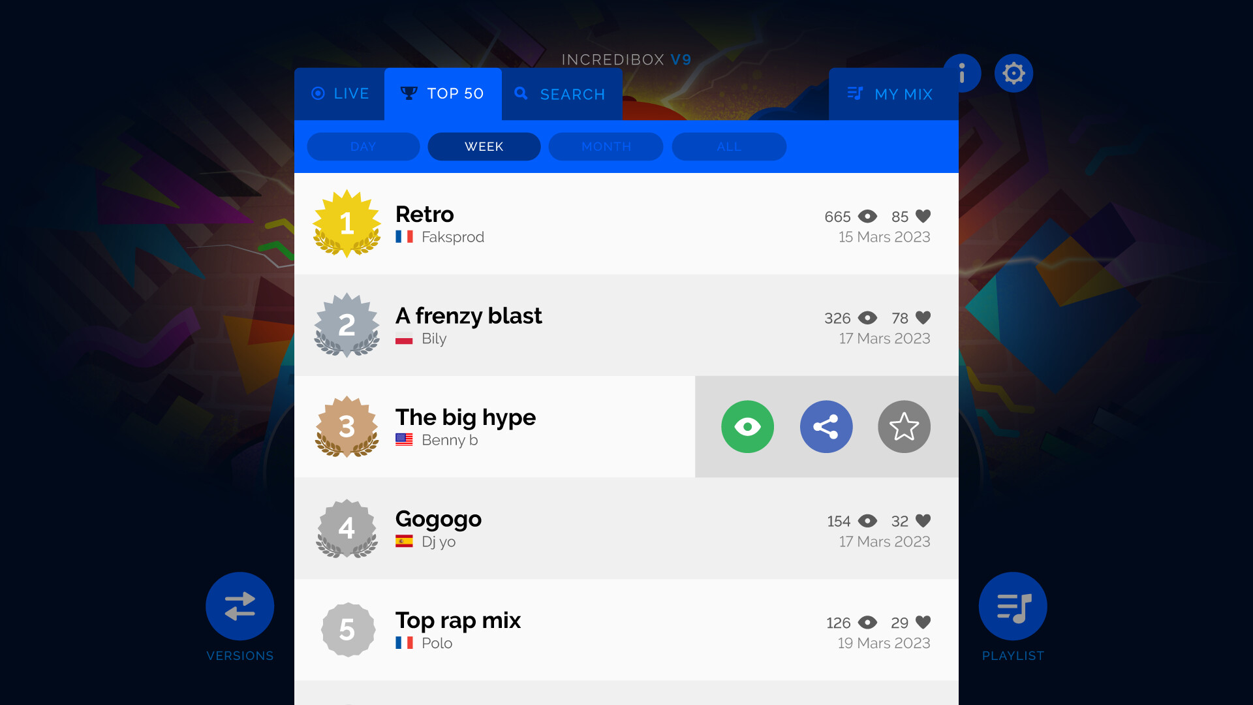The image size is (1253, 705).
Task: Click the favorite star icon on The big hype
Action: pos(904,426)
